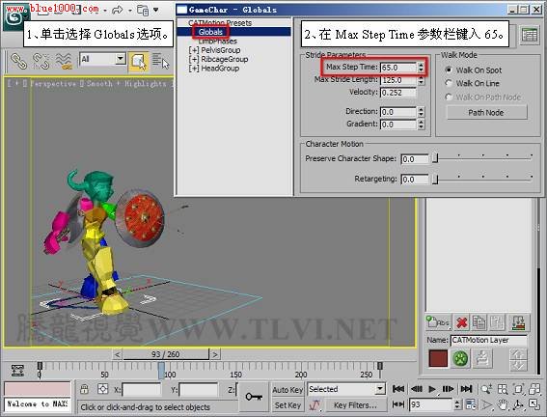The width and height of the screenshot is (547, 417).
Task: Click the current frame number field
Action: click(430, 404)
